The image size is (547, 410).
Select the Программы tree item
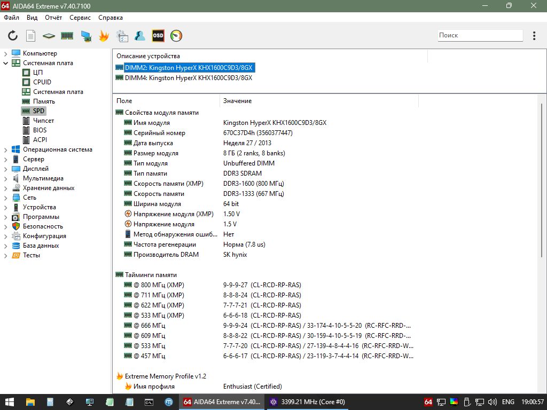pyautogui.click(x=41, y=217)
